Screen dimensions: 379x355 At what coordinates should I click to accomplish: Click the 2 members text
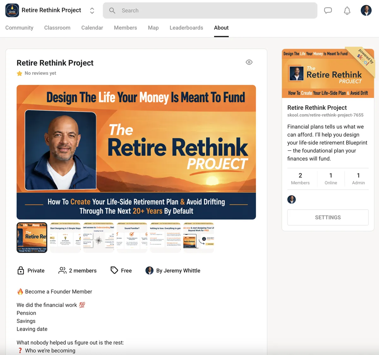click(x=83, y=270)
